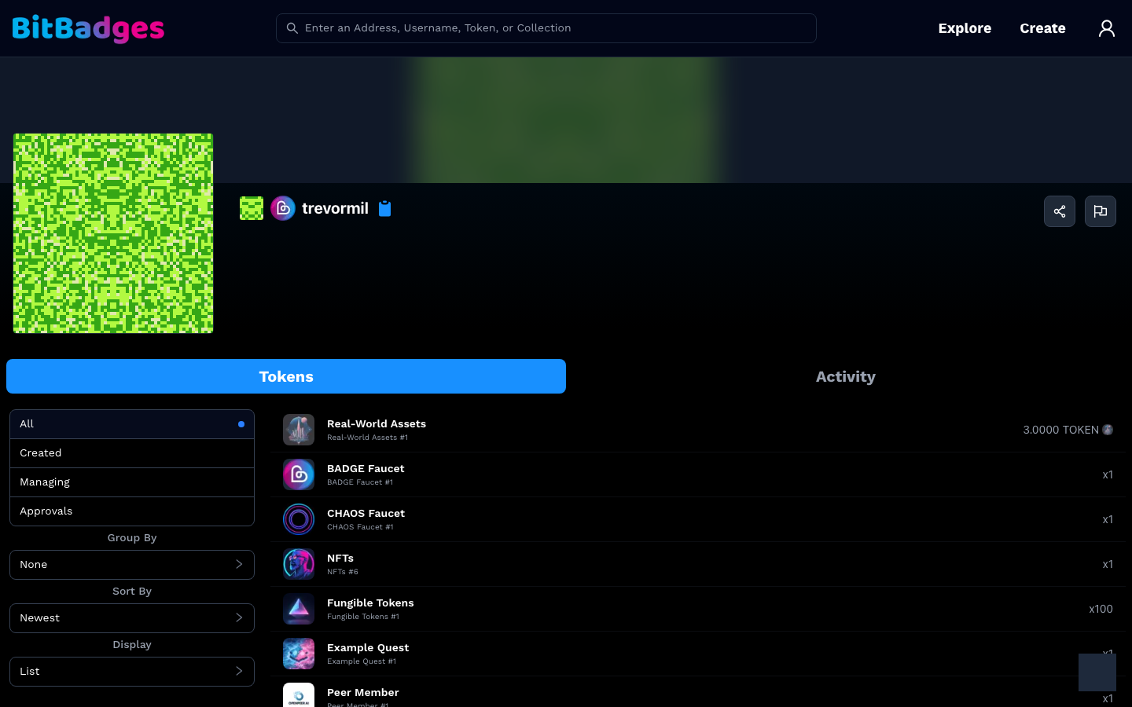Click the dark floating square button at bottom right
The height and width of the screenshot is (707, 1132).
[1097, 672]
